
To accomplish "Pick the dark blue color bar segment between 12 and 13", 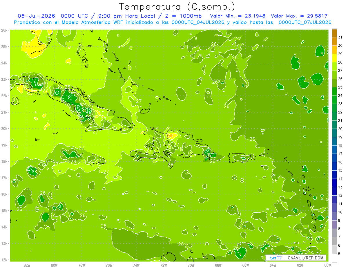I will tap(334, 191).
